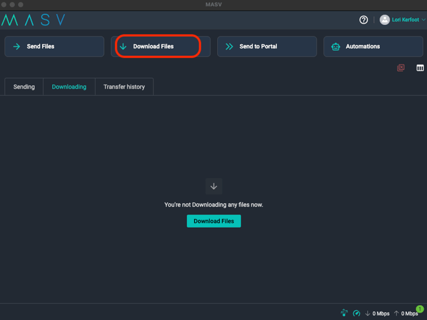The width and height of the screenshot is (427, 320).
Task: Click the 'You're not Downloading any files now.' text
Action: (x=213, y=205)
